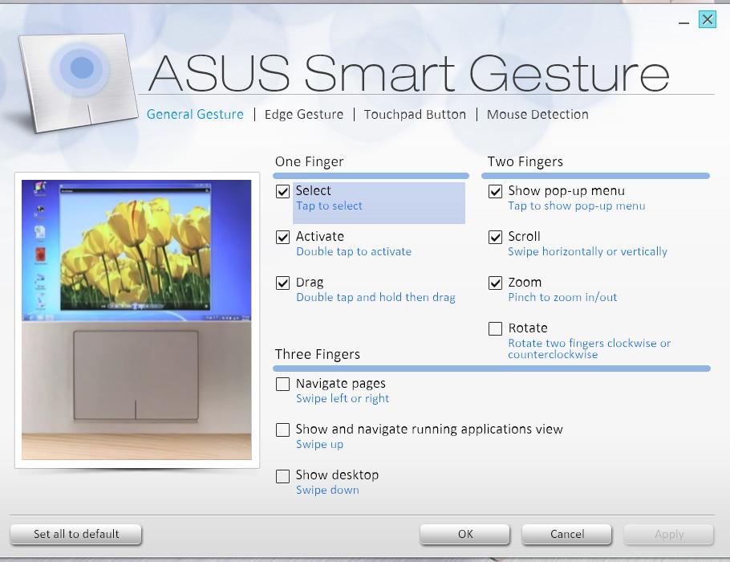
Task: Minimize the Smart Gesture window
Action: pos(683,22)
